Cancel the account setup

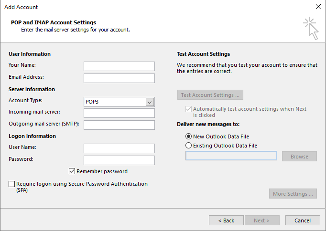pos(303,220)
